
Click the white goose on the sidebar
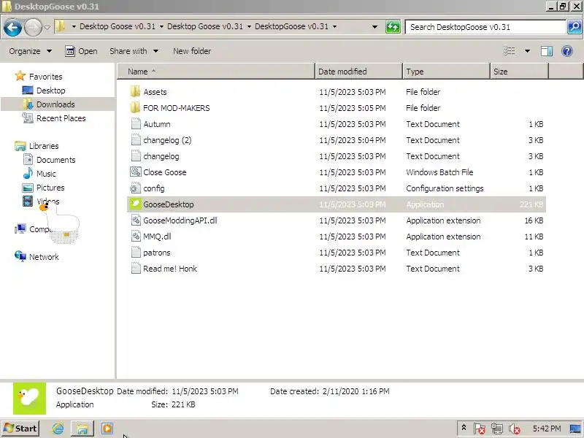point(61,222)
